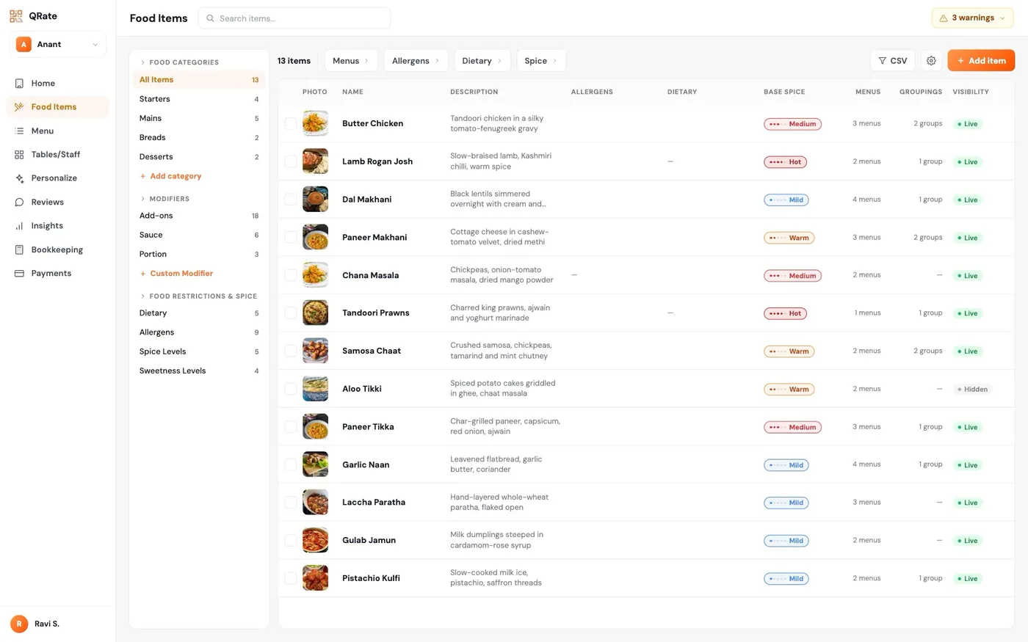Viewport: 1028px width, 642px height.
Task: Click the Samosa Chaat photo thumbnail
Action: click(316, 351)
